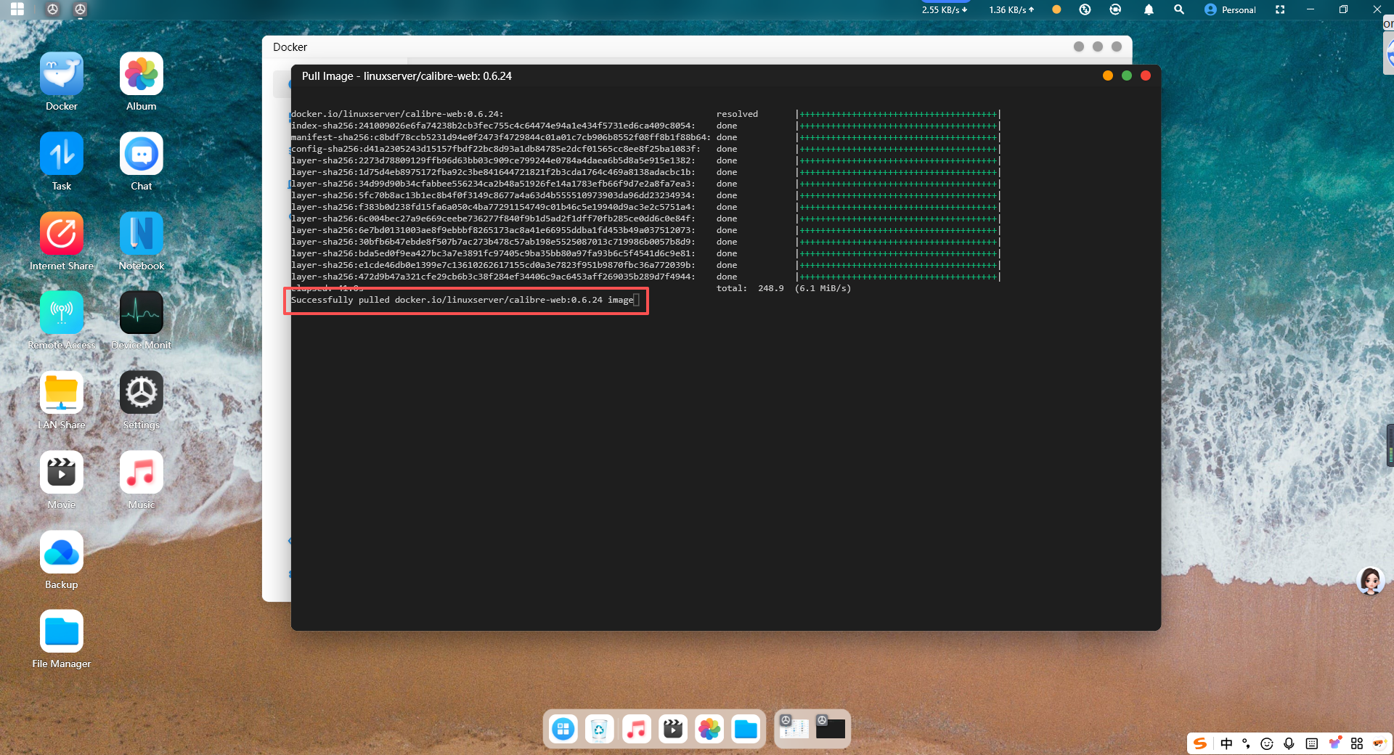Maximize the Pull Image window with the green button
The height and width of the screenshot is (755, 1394).
pos(1126,75)
